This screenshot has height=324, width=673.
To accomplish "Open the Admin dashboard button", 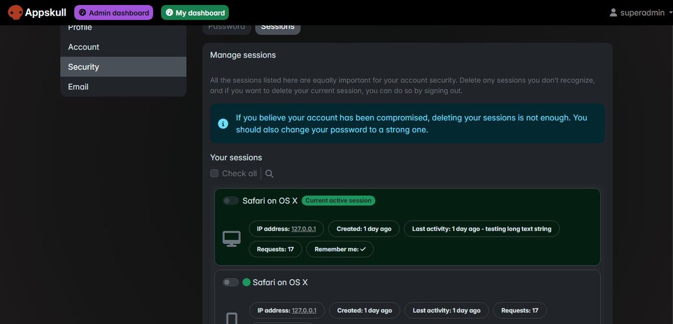I will coord(114,12).
